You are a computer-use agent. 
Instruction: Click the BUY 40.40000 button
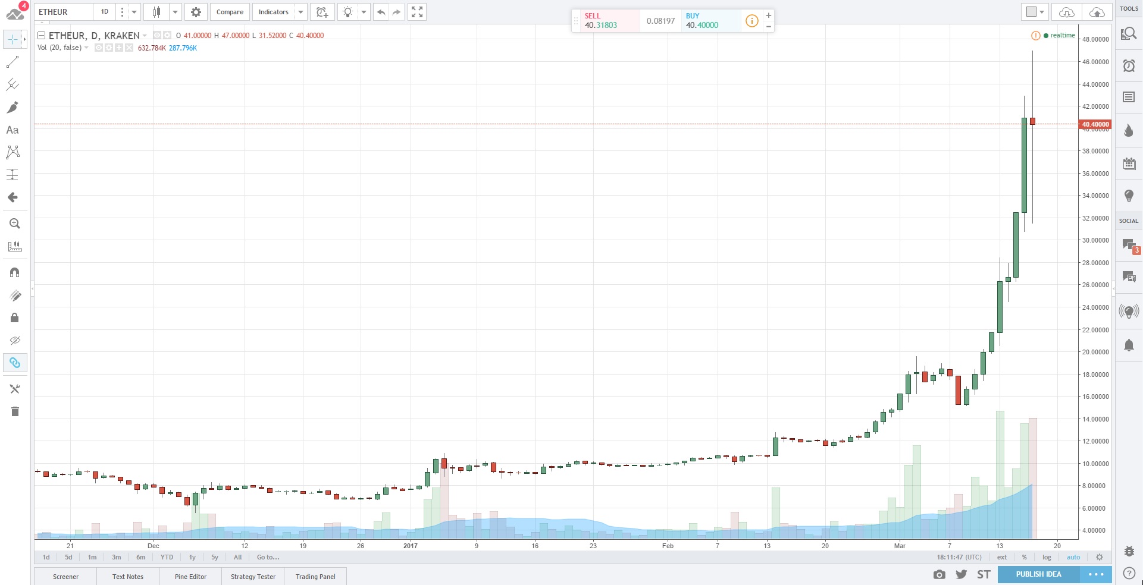(711, 21)
